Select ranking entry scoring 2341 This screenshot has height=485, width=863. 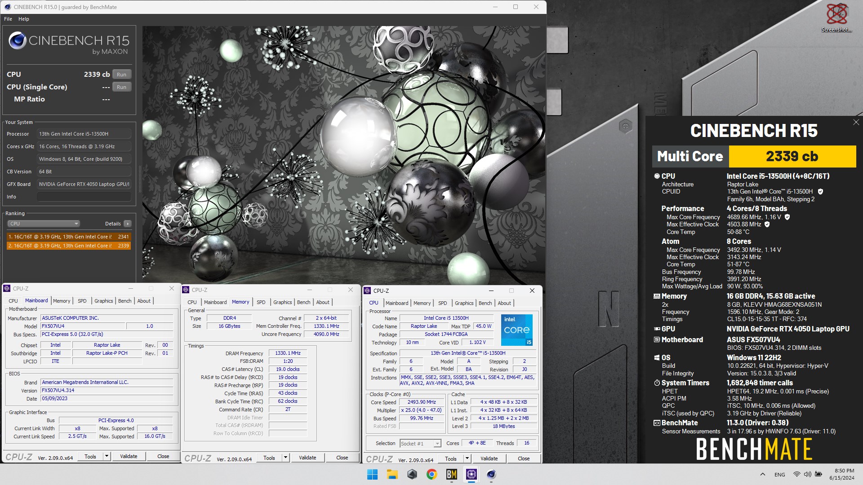click(x=69, y=237)
